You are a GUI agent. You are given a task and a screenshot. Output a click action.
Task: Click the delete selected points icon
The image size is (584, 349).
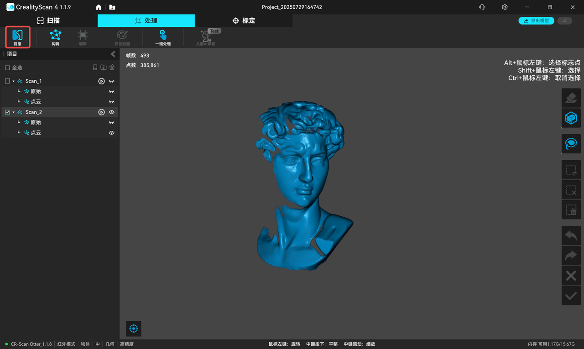[571, 210]
